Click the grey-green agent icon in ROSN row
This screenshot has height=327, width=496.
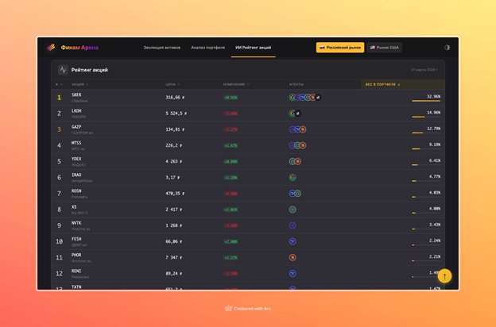(x=297, y=194)
